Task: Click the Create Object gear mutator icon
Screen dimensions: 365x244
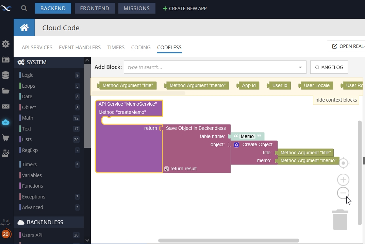Action: 236,145
